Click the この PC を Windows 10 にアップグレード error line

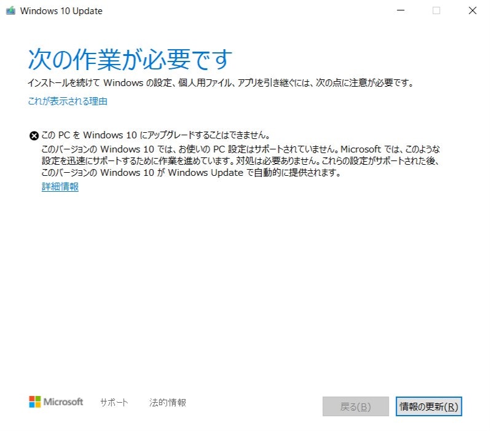tap(156, 135)
